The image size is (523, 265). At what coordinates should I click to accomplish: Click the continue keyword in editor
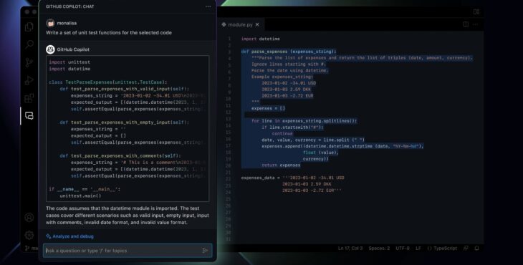click(x=282, y=134)
